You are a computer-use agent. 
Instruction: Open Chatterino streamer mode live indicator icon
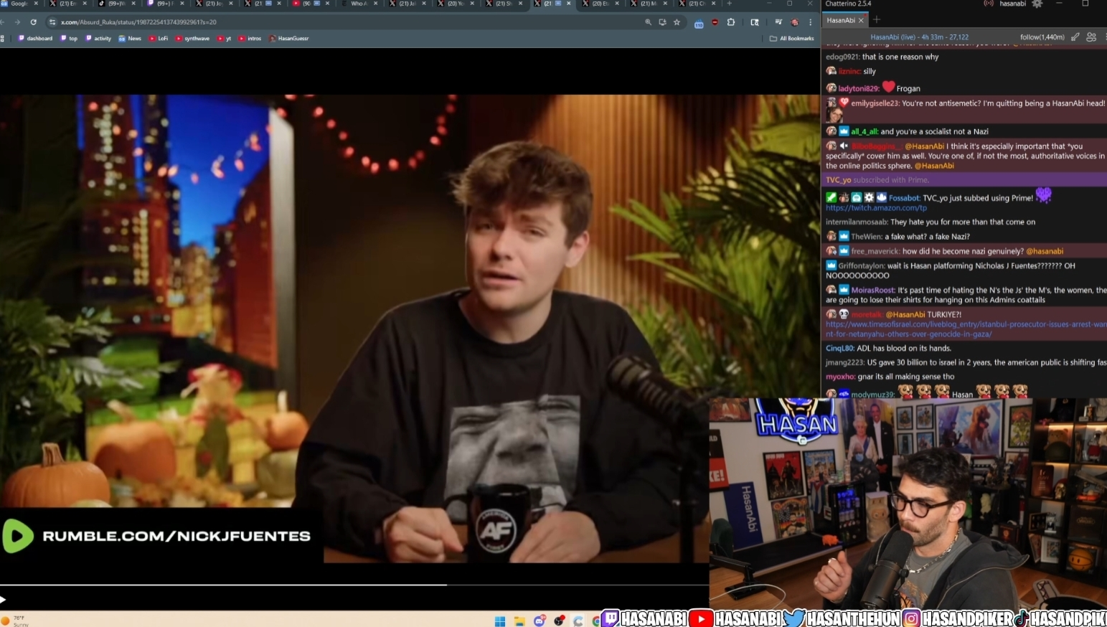point(989,4)
